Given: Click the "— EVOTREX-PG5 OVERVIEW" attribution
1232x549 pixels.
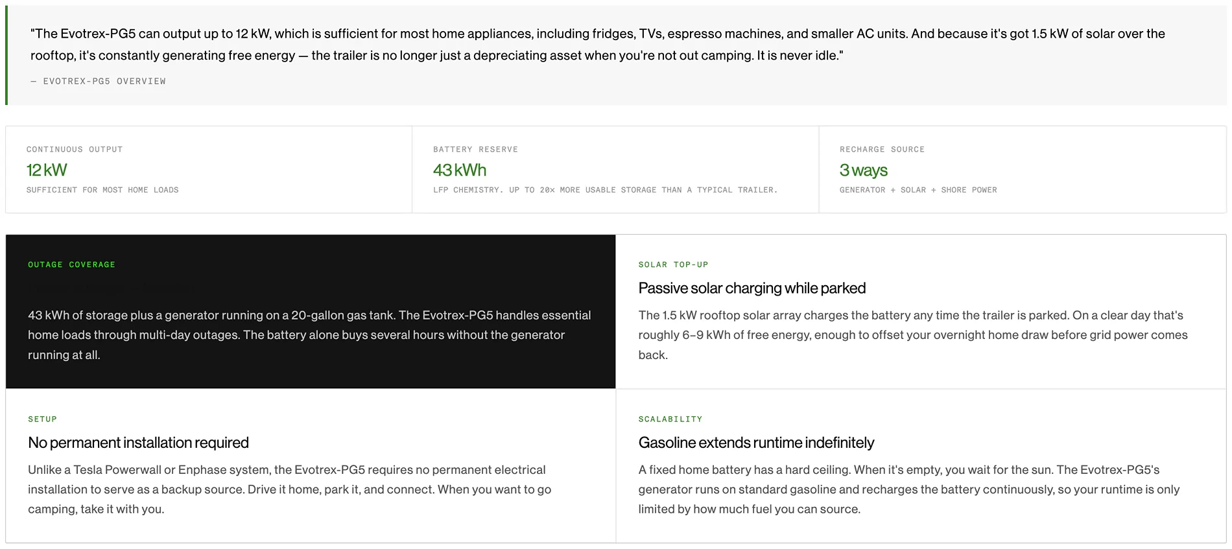Looking at the screenshot, I should (98, 81).
